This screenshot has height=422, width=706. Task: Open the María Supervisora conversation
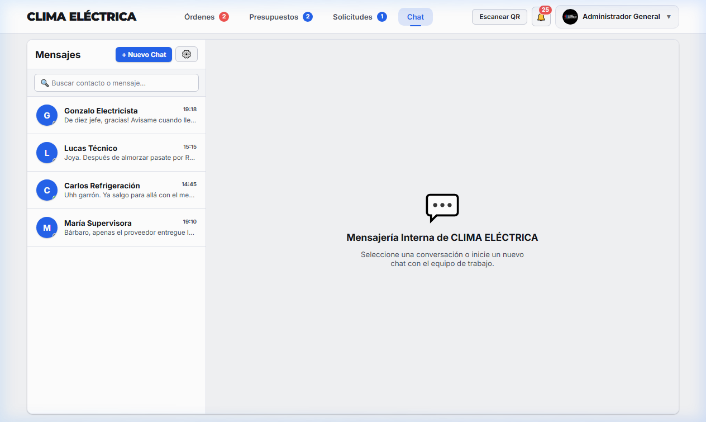coord(116,227)
